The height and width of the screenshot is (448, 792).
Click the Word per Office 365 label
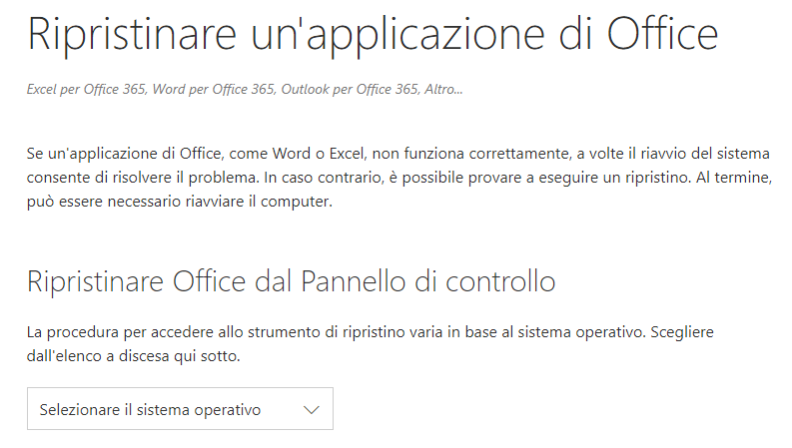pyautogui.click(x=214, y=89)
